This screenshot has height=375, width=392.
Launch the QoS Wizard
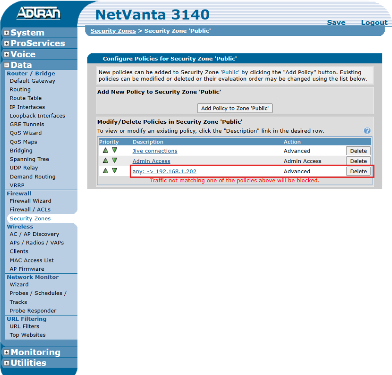[x=25, y=133]
